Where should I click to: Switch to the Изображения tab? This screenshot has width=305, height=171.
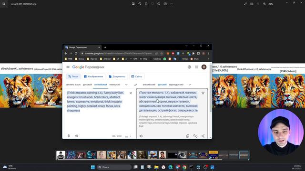[x=93, y=76]
